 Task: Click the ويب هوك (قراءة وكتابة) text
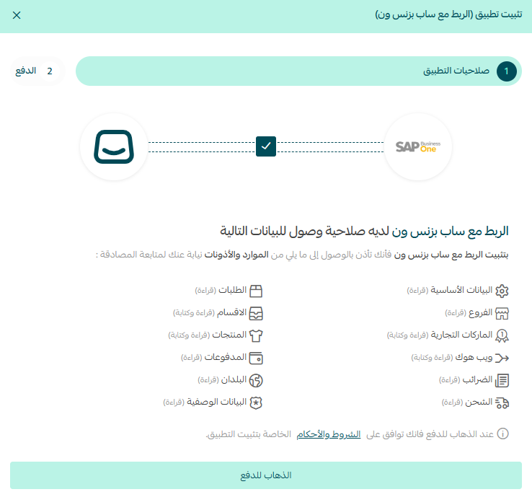(x=451, y=358)
